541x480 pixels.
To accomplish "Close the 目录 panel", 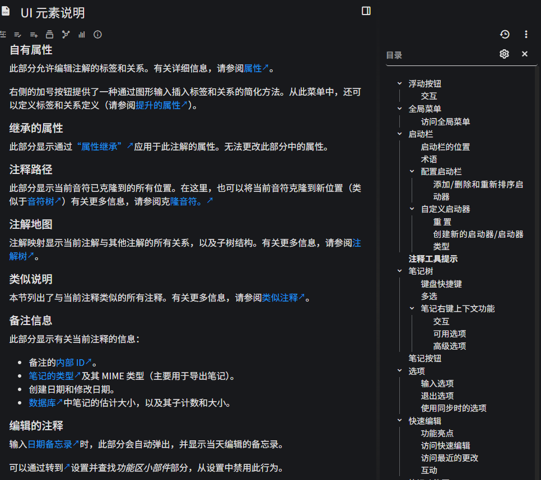I will coord(525,54).
